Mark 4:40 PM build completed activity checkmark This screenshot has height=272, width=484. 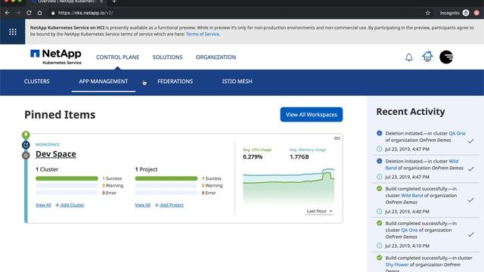(x=470, y=199)
